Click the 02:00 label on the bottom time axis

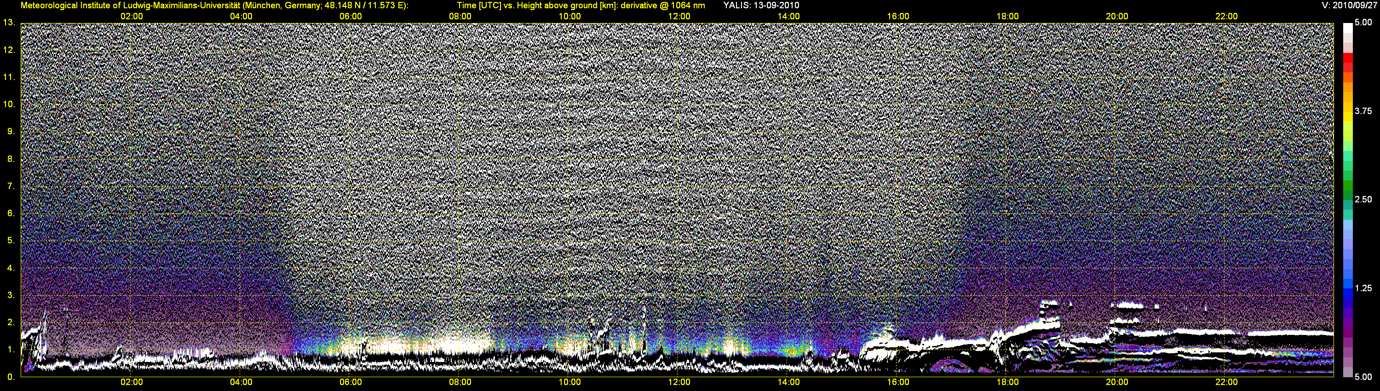[x=131, y=382]
